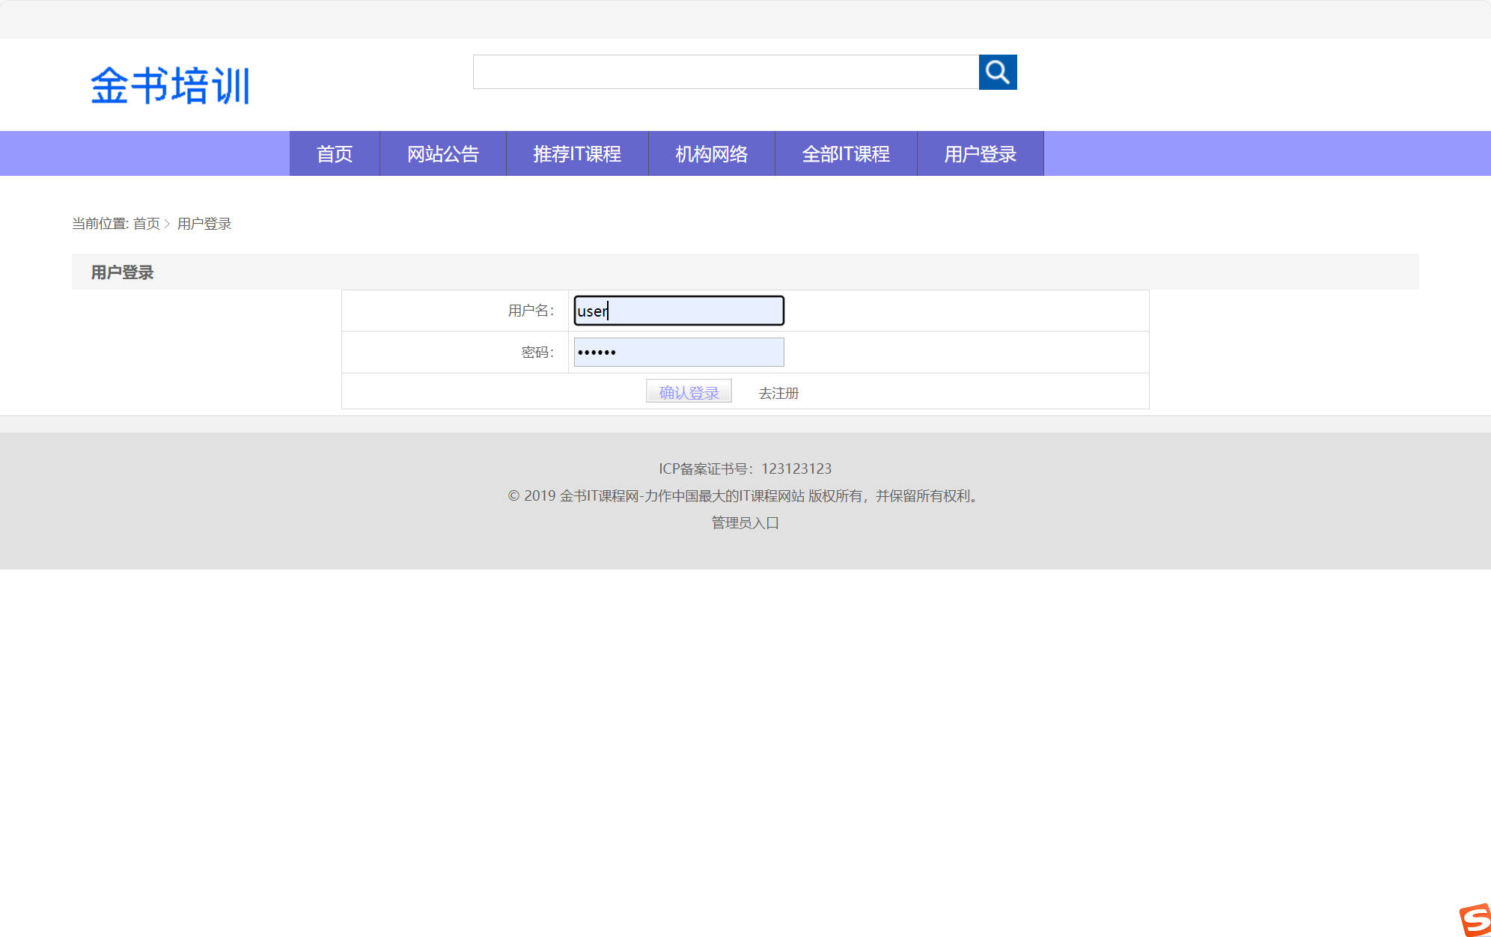Click 首页 in the breadcrumb trail
Screen dimensions: 1491x937
147,223
